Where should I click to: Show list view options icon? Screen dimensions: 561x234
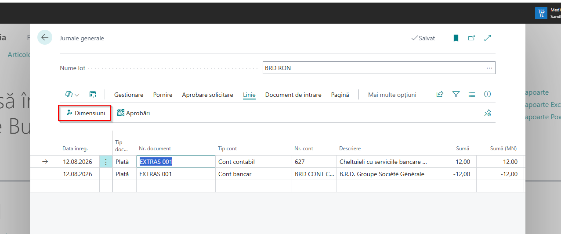472,94
